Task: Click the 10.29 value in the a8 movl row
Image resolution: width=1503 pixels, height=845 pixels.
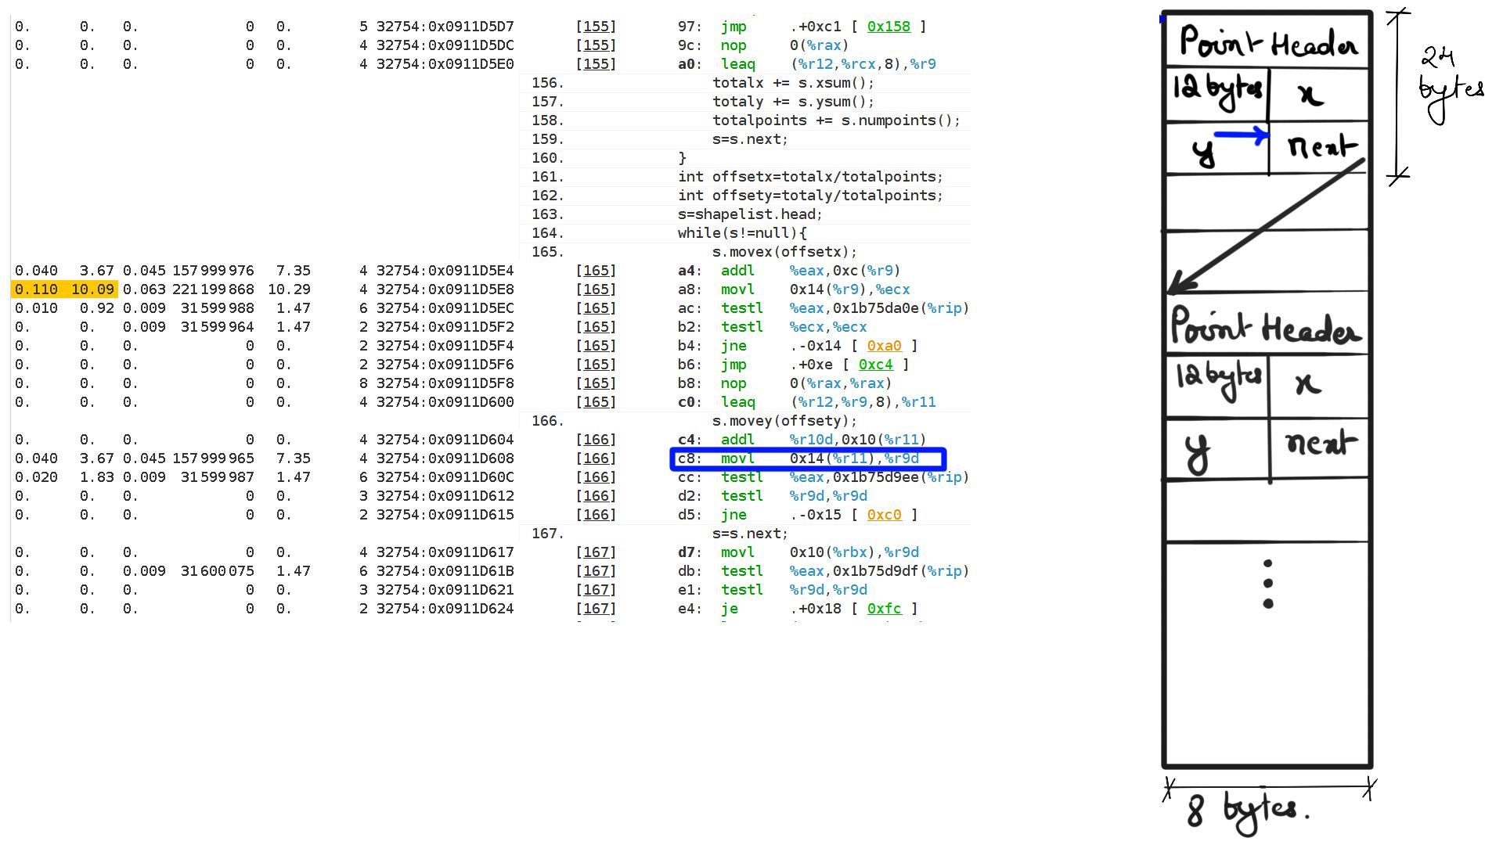Action: pyautogui.click(x=289, y=289)
